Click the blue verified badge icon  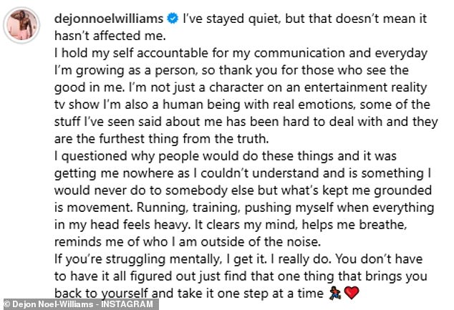[173, 19]
